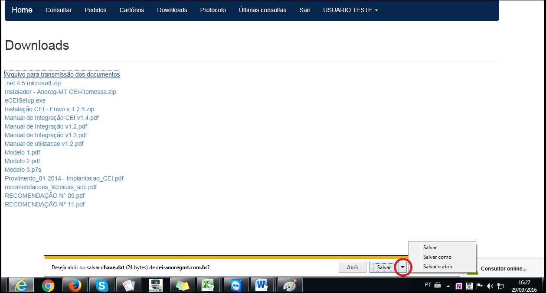The width and height of the screenshot is (546, 293).
Task: Click Sair to log out
Action: 305,10
